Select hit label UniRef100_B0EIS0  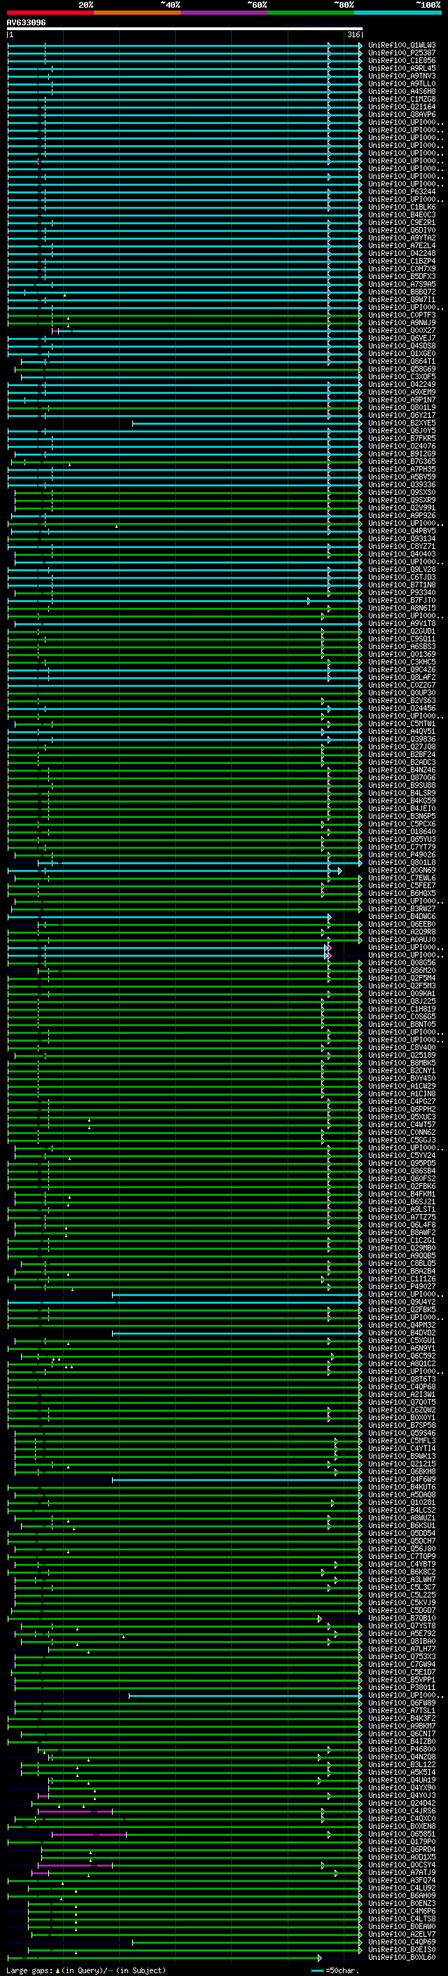click(402, 1949)
